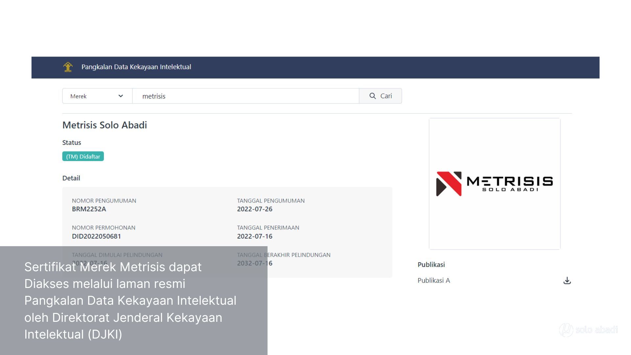Select announcement date 2022-07-26
631x355 pixels.
tap(255, 209)
